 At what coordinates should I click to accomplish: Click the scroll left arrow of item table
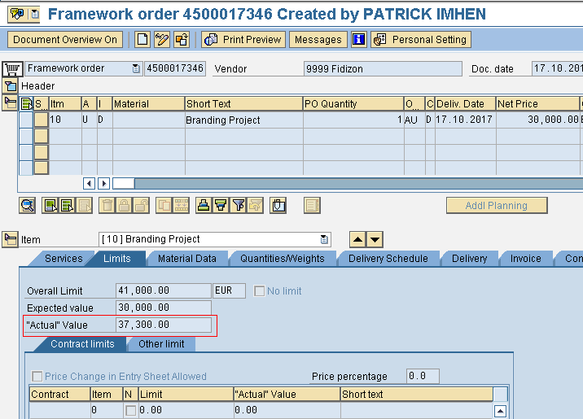tap(89, 184)
